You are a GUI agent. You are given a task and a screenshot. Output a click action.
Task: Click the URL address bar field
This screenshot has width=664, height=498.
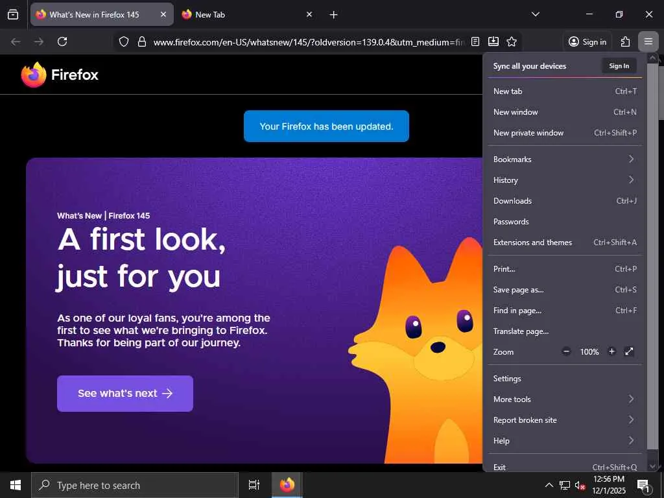click(x=308, y=42)
